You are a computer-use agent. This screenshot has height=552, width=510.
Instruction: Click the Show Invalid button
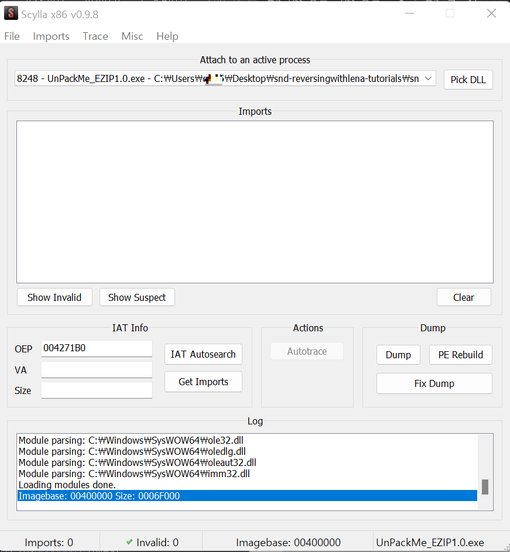54,297
